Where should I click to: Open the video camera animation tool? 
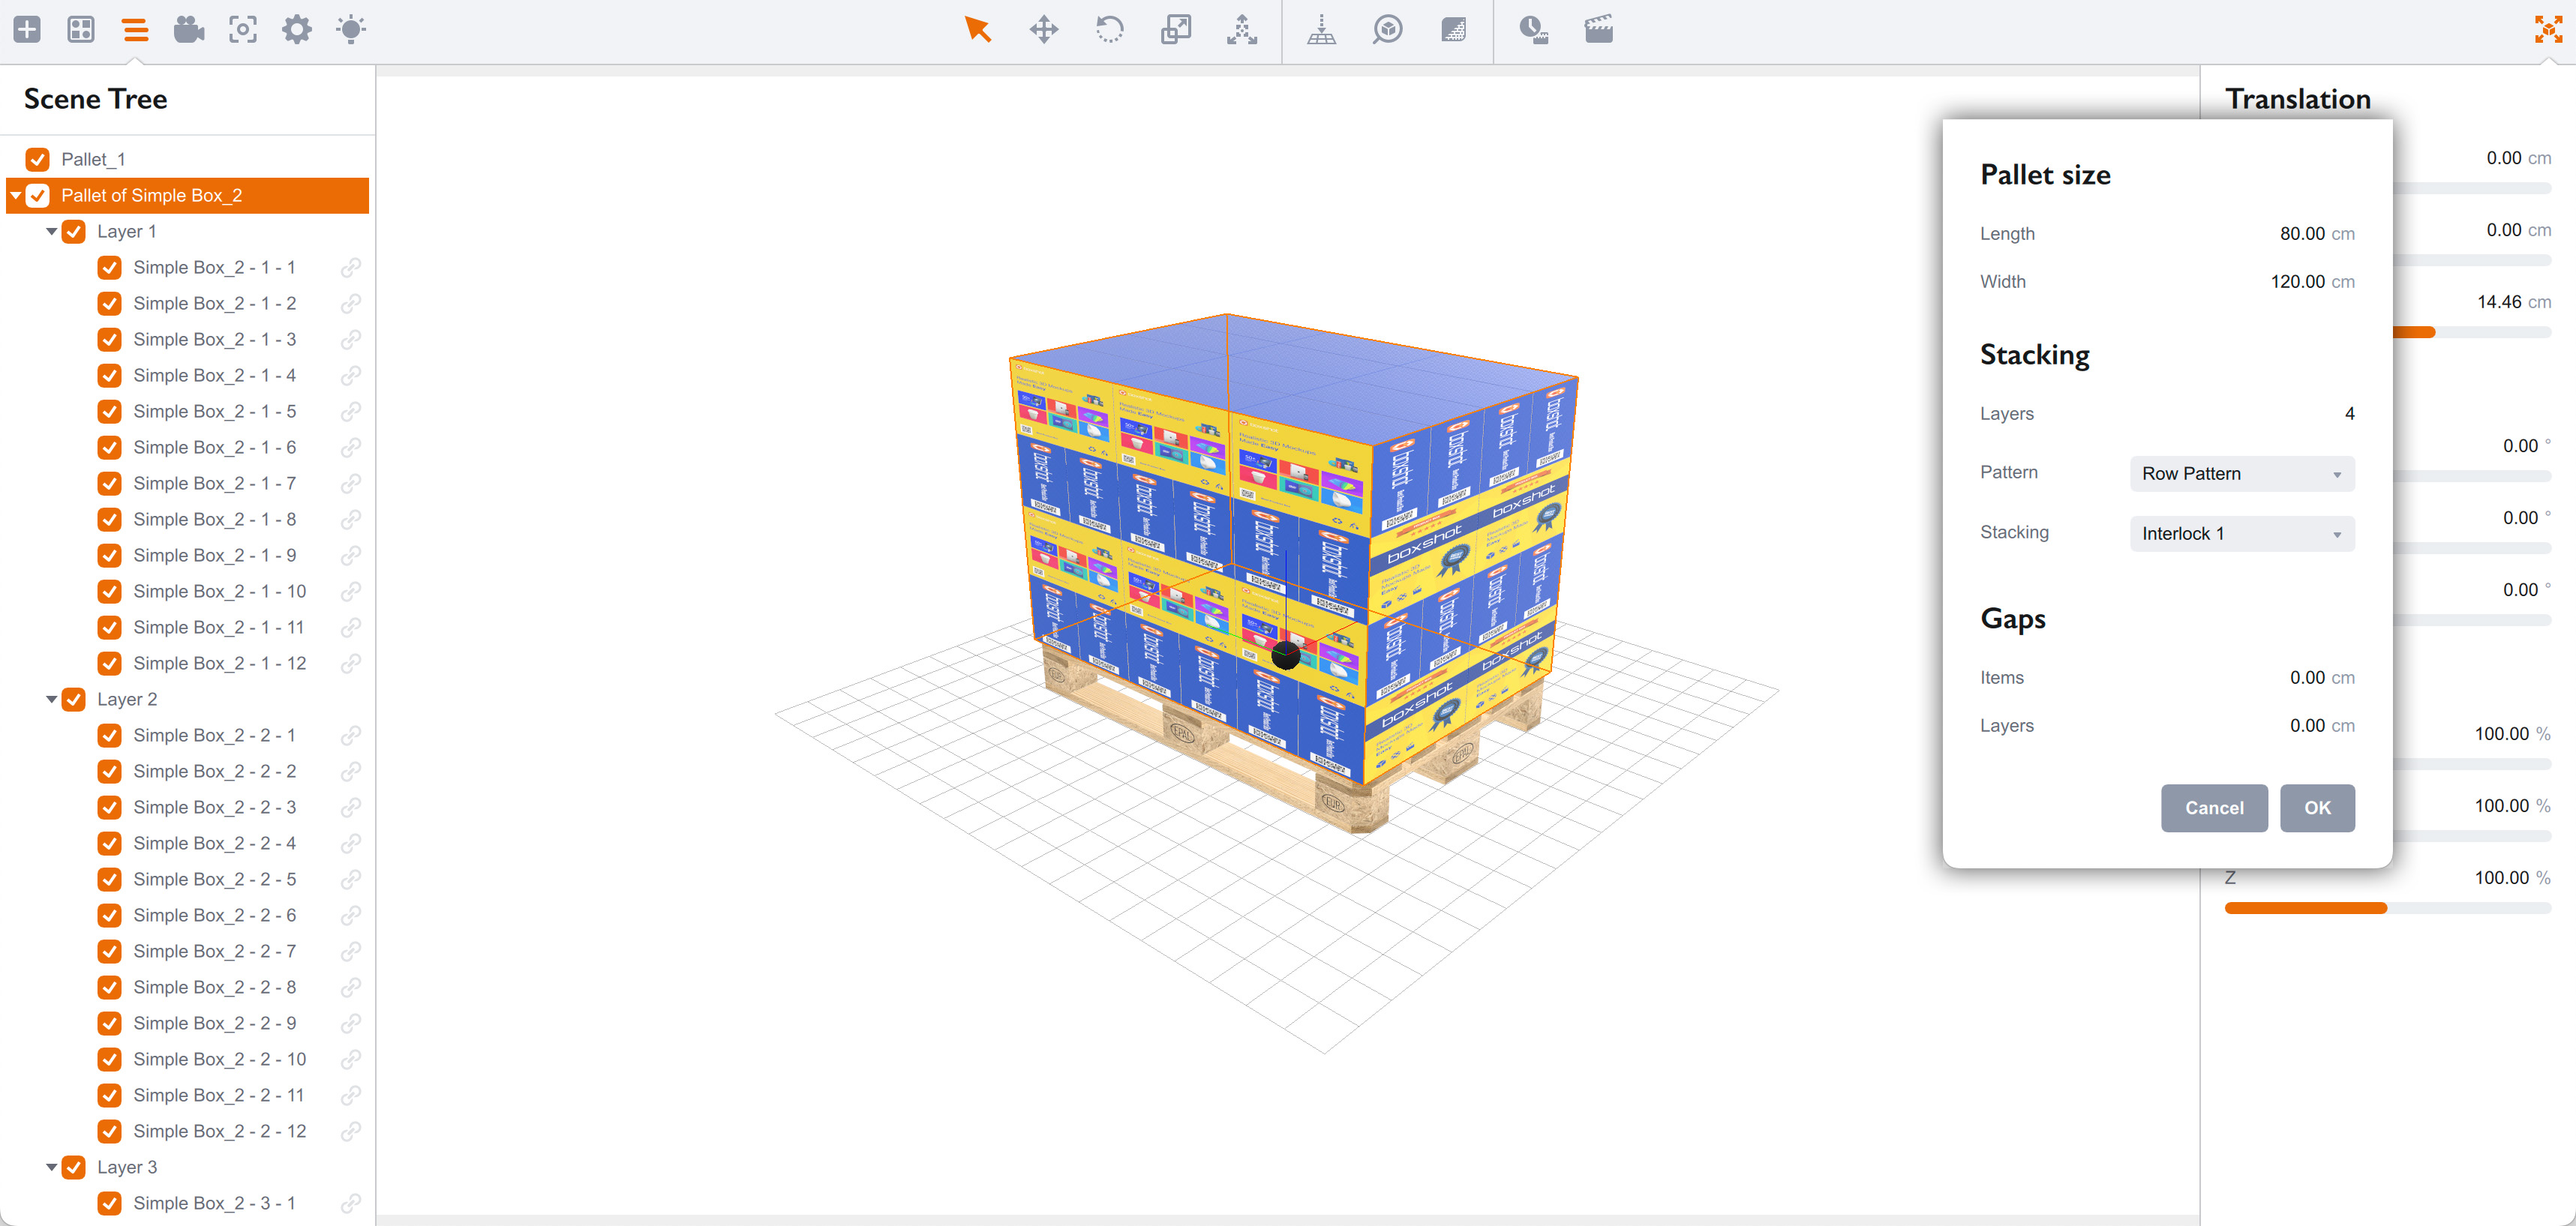pyautogui.click(x=189, y=30)
